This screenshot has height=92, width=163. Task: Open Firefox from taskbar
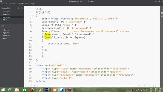pos(32,90)
